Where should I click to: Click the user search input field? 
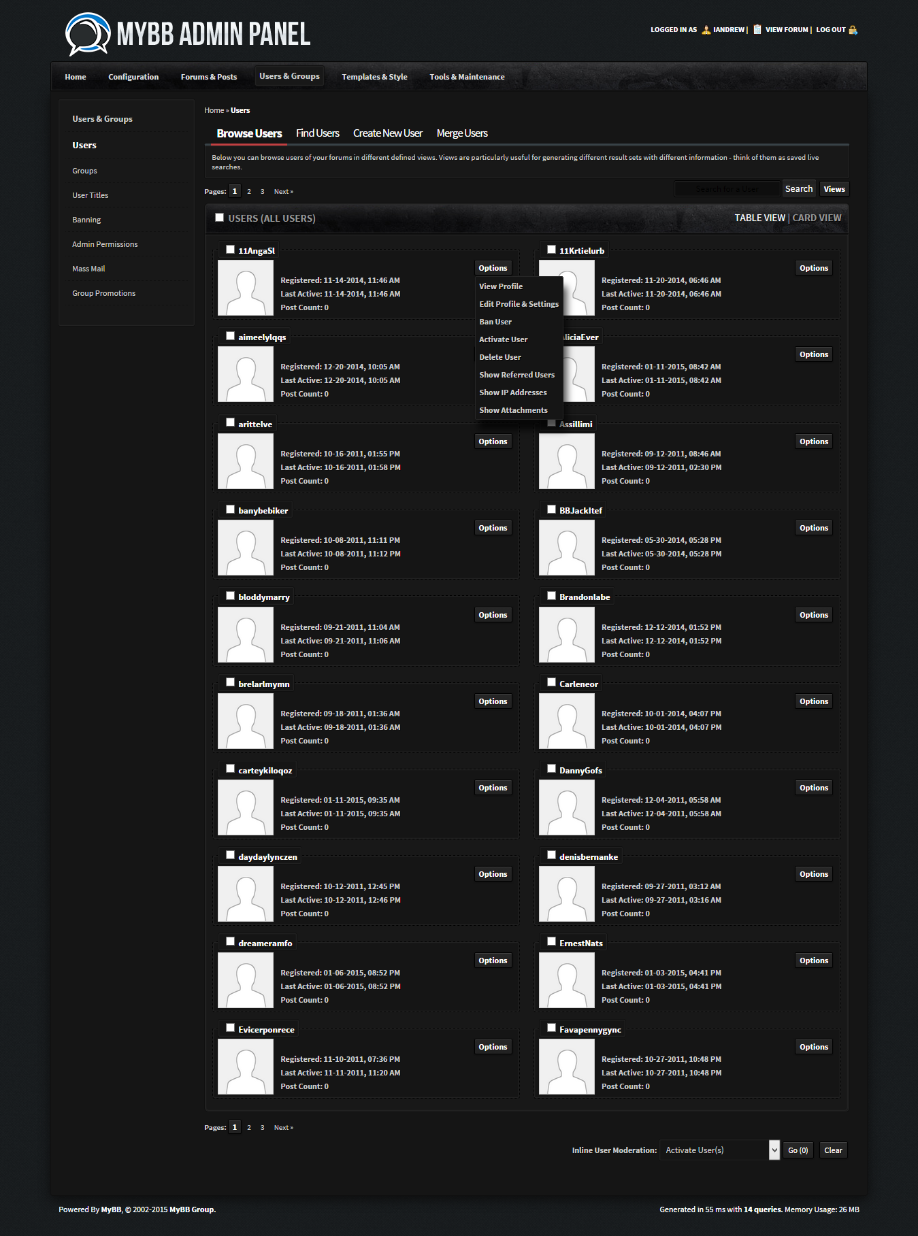(727, 189)
